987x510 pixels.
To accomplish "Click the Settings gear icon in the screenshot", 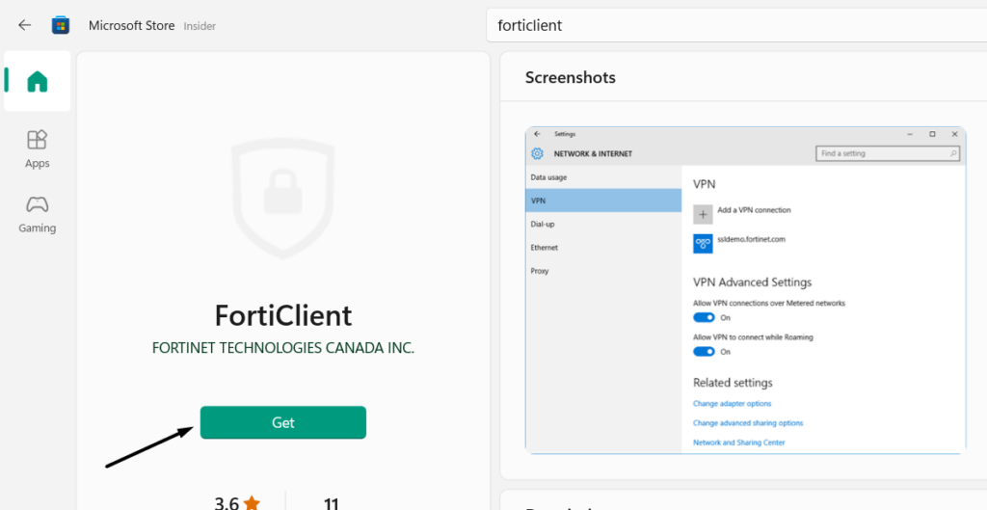I will tap(537, 153).
